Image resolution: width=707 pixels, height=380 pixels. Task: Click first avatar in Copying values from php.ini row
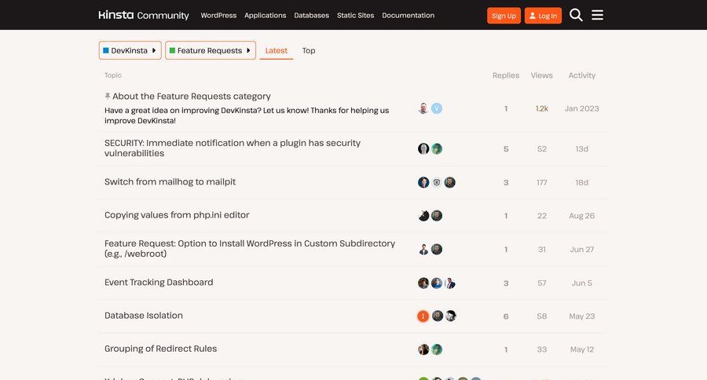pos(423,215)
